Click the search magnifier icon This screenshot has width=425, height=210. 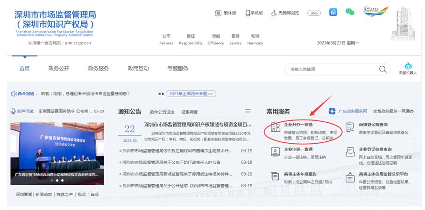[382, 69]
